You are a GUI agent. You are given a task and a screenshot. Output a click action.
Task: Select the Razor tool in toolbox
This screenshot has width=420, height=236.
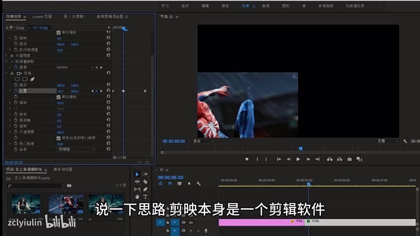[x=145, y=182]
